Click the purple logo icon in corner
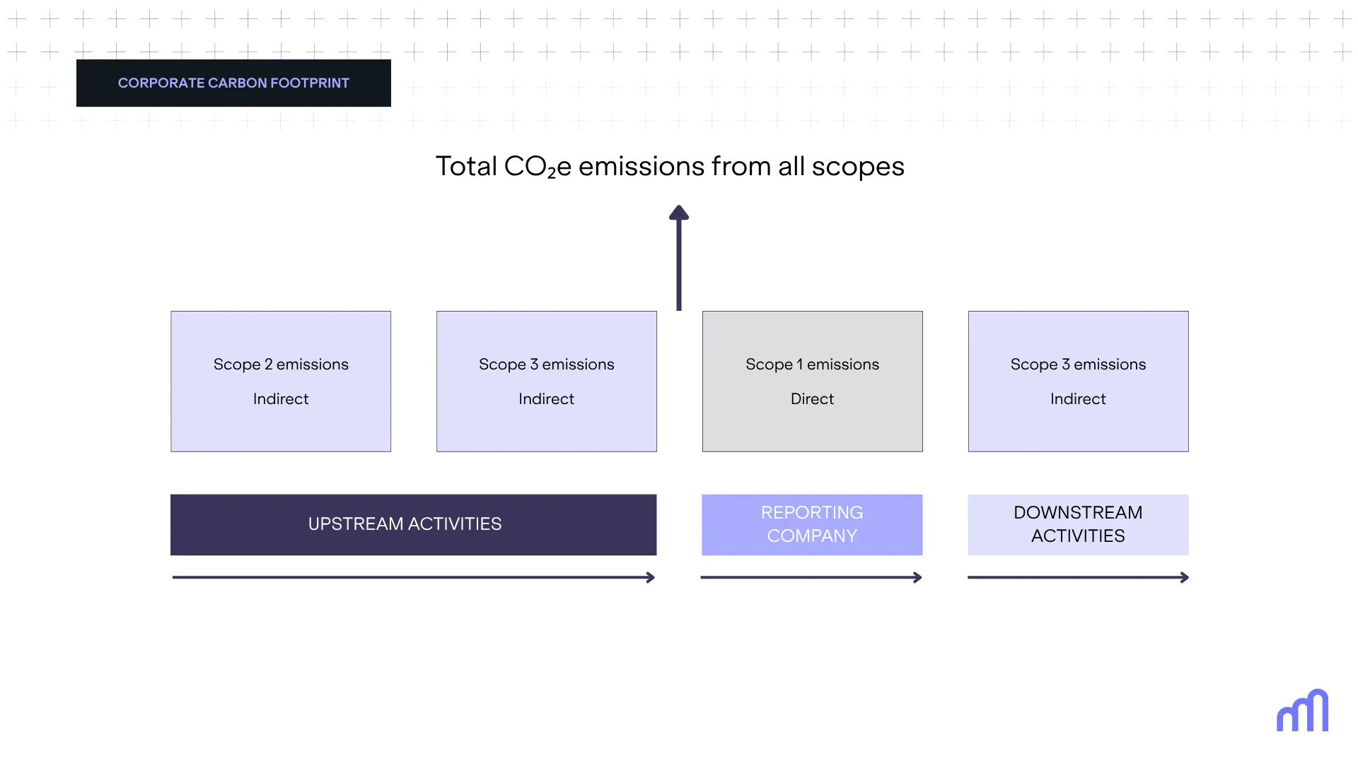Image resolution: width=1358 pixels, height=763 pixels. (x=1303, y=710)
